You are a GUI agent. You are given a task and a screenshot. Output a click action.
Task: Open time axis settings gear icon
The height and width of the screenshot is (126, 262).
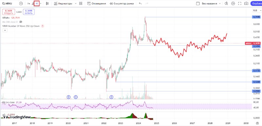pos(257,123)
